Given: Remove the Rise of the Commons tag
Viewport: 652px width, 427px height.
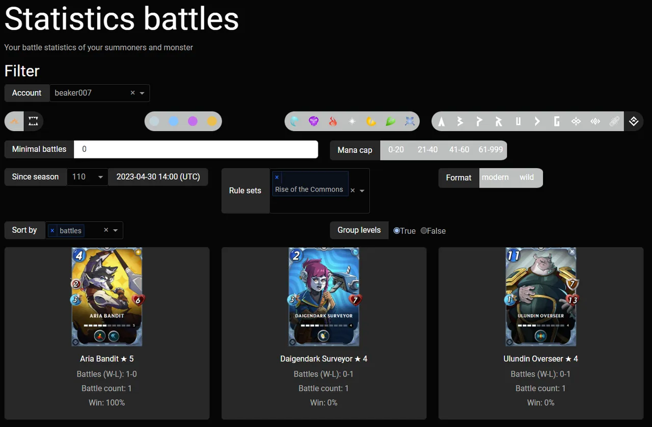Looking at the screenshot, I should [277, 177].
